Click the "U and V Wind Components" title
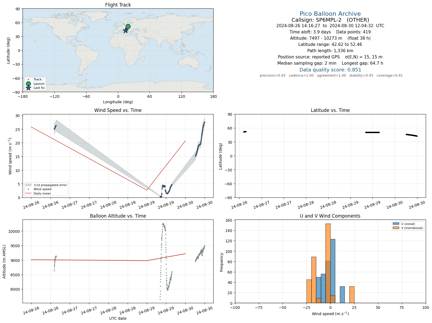 click(330, 216)
